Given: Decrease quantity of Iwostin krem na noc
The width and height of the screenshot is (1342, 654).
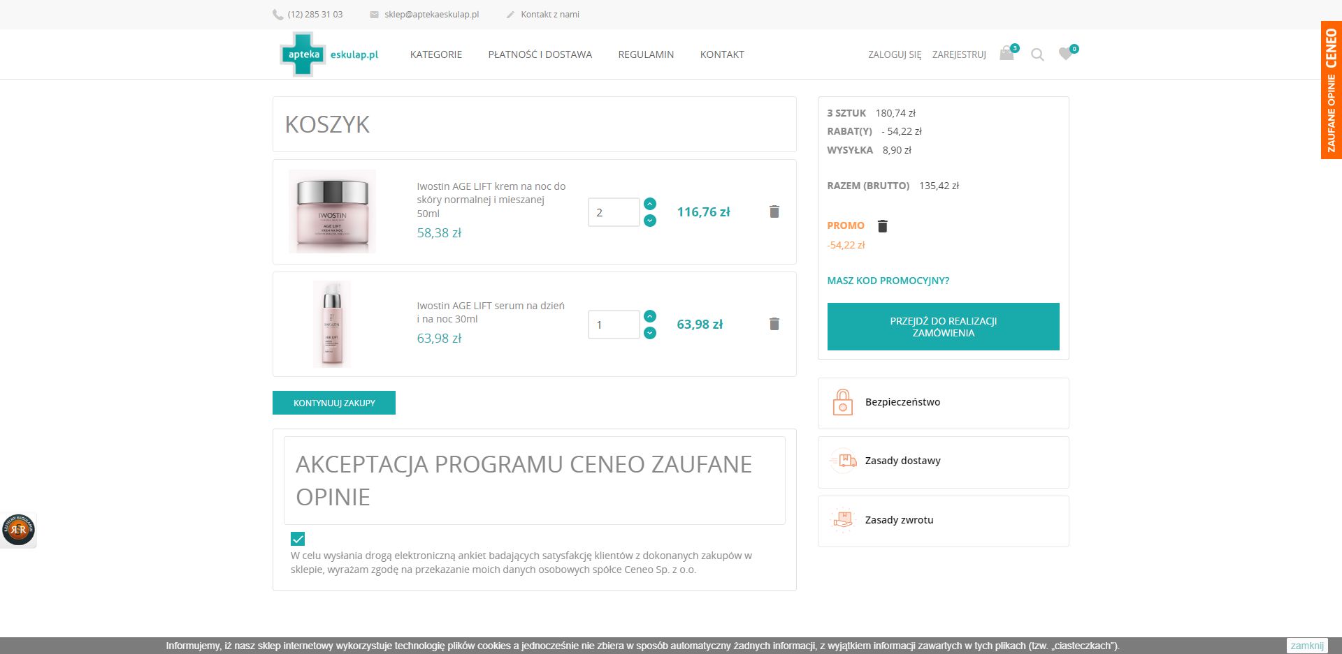Looking at the screenshot, I should pos(650,221).
